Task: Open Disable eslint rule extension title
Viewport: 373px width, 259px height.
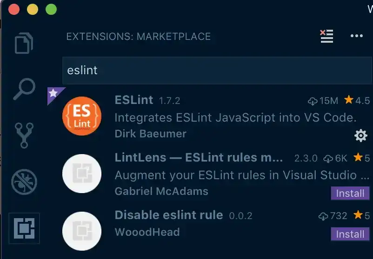Action: click(x=169, y=215)
